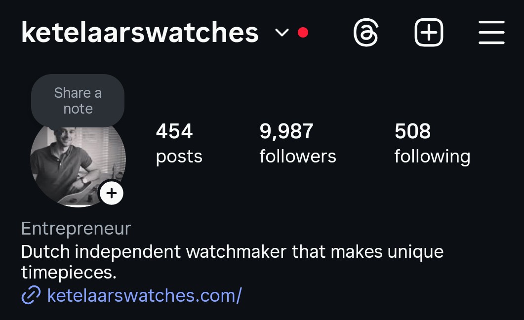Add a story via the plus badge

[112, 193]
